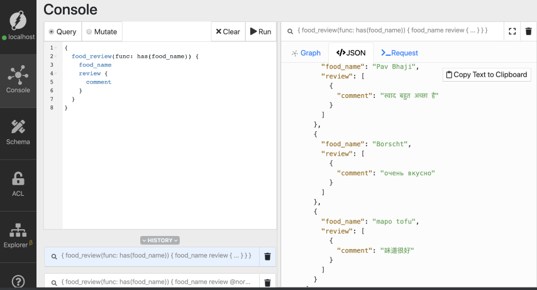Switch to the Request tab

coord(399,53)
